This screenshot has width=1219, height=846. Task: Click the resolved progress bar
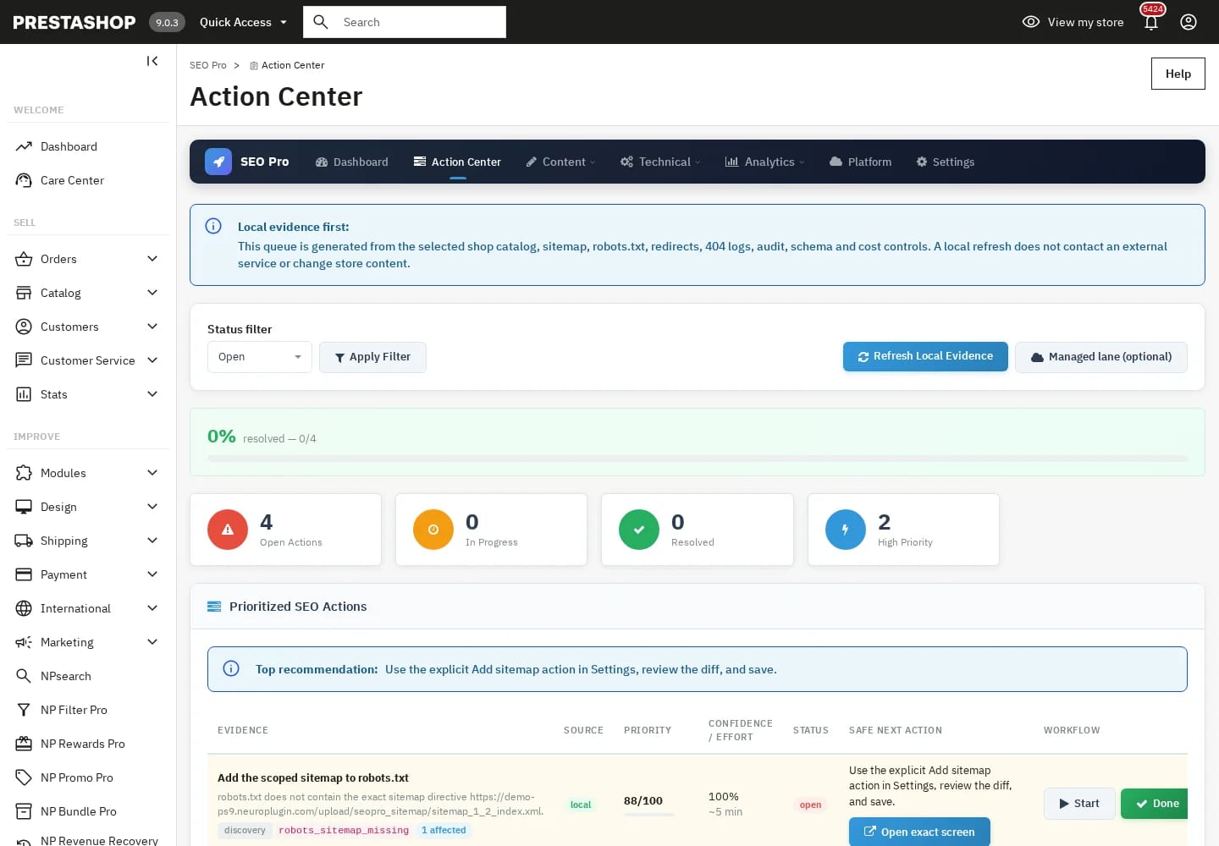click(698, 459)
